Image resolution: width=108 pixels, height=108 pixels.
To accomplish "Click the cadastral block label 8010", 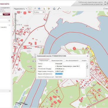I will pyautogui.click(x=88, y=26).
